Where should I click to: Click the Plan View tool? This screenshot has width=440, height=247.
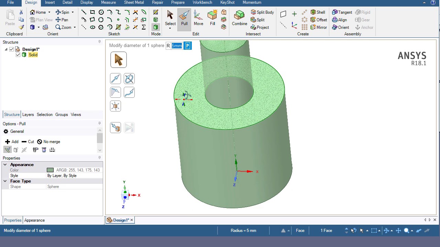coord(41,20)
